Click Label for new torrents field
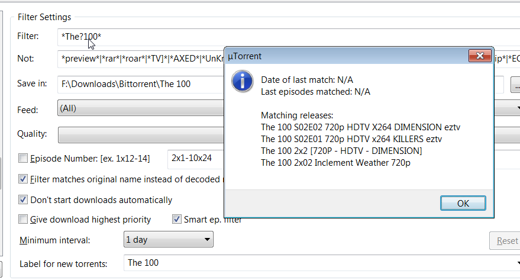Image resolution: width=520 pixels, height=280 pixels. click(x=322, y=263)
